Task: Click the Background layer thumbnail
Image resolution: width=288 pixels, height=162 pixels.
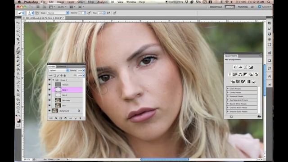Action: point(55,111)
